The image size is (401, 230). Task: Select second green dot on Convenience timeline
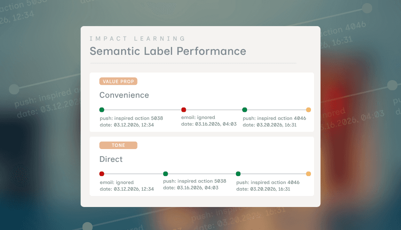coord(245,110)
